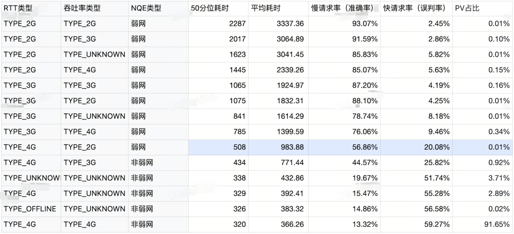Click the 93.07% slow request cell

coord(345,24)
